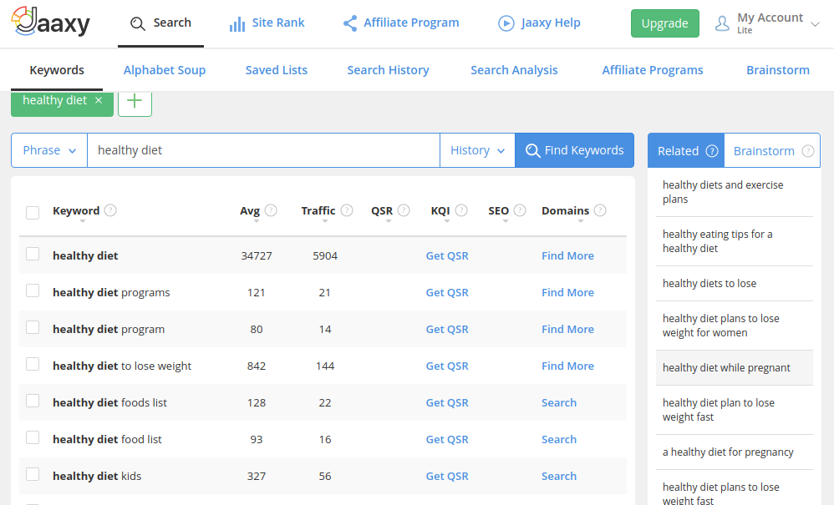Click Get QSR for healthy diet
This screenshot has width=834, height=505.
coord(447,256)
